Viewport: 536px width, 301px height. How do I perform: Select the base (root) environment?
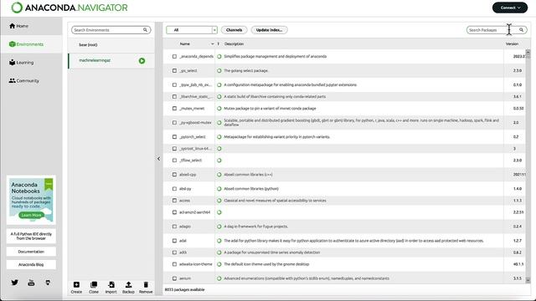click(111, 44)
